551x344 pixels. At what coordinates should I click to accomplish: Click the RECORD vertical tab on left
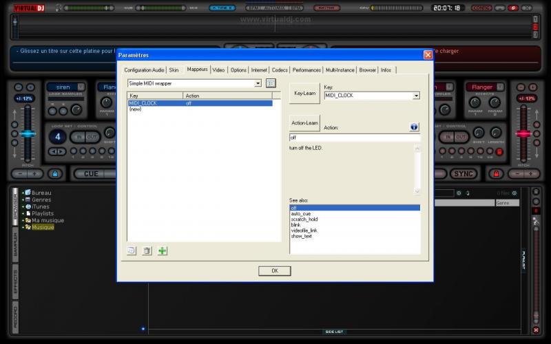tap(15, 317)
